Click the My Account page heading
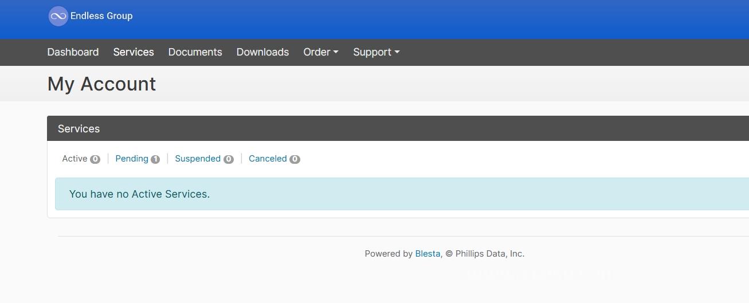The width and height of the screenshot is (749, 303). click(101, 84)
